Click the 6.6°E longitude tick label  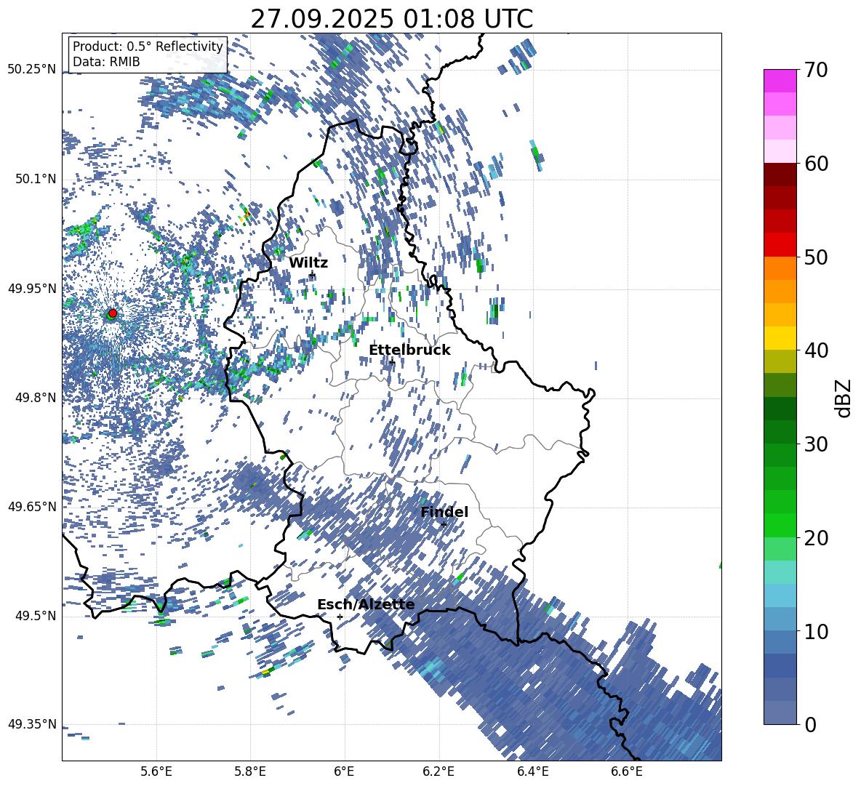pyautogui.click(x=627, y=771)
